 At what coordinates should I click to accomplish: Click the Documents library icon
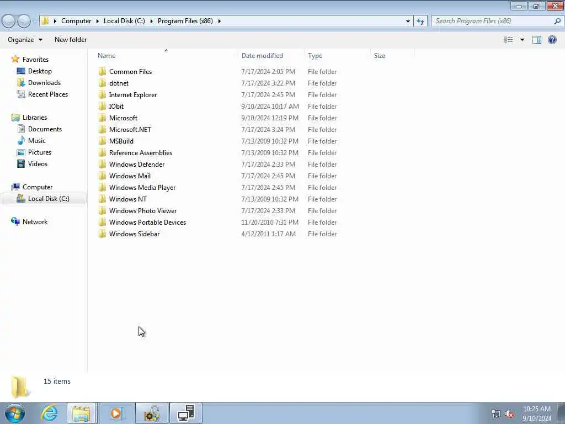click(x=21, y=129)
